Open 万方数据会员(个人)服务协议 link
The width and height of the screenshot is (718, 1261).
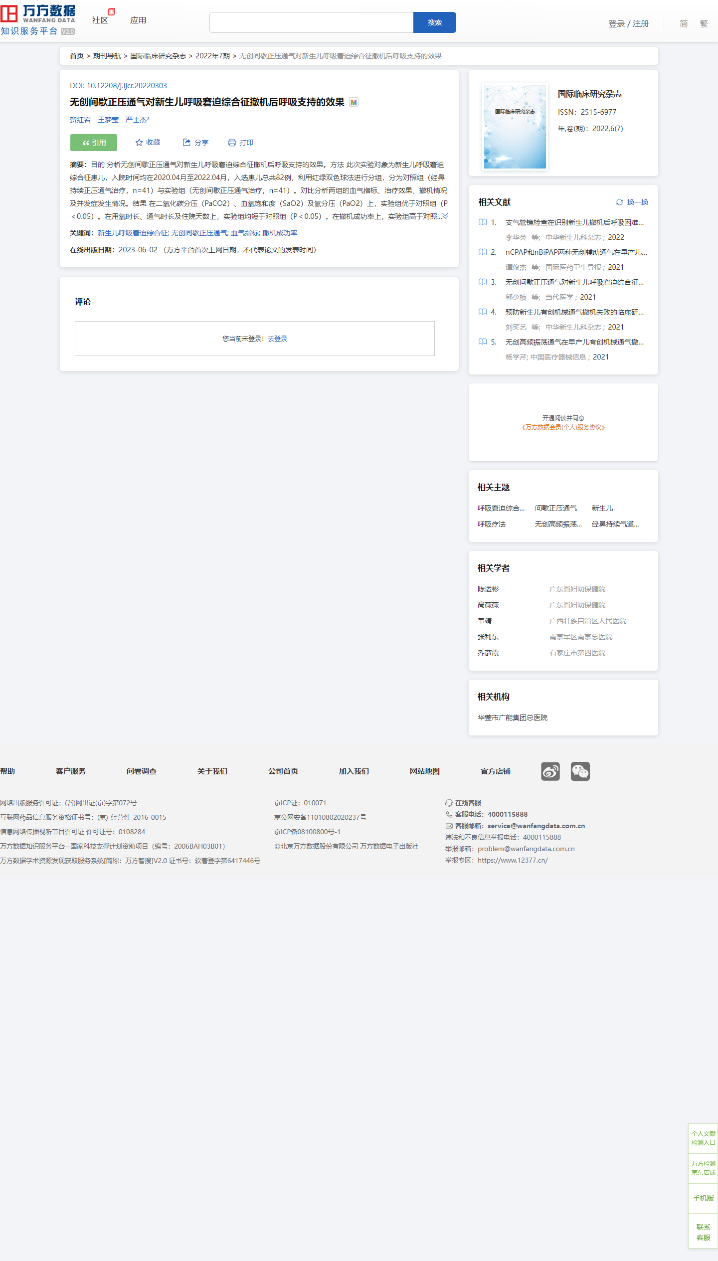pyautogui.click(x=563, y=427)
